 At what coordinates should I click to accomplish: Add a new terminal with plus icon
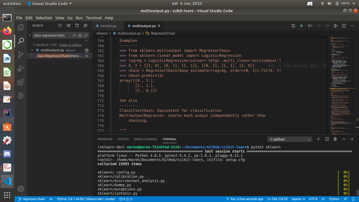[319, 139]
